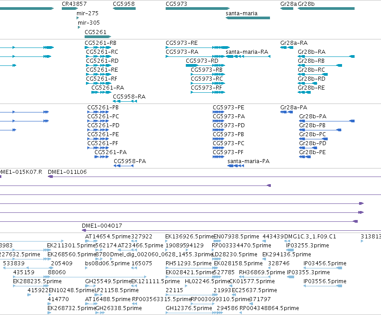Select the EK268732.5prime EST label

(x=72, y=308)
